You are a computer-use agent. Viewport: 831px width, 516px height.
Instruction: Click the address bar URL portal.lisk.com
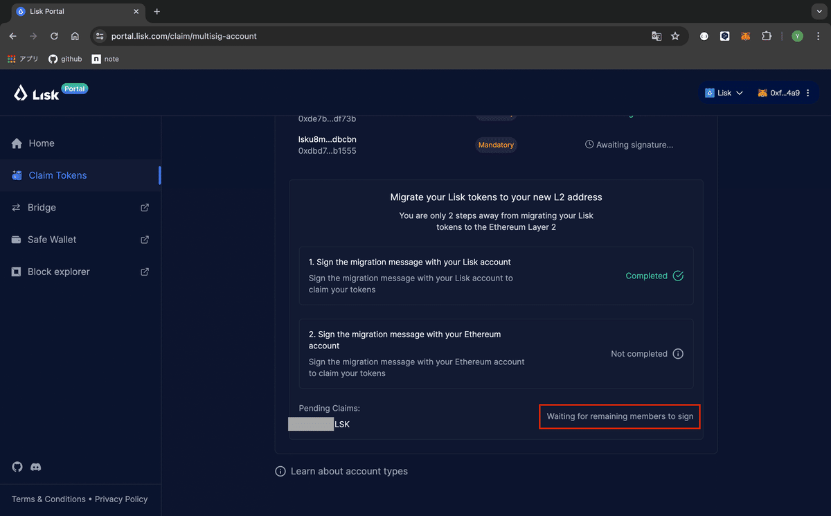184,36
